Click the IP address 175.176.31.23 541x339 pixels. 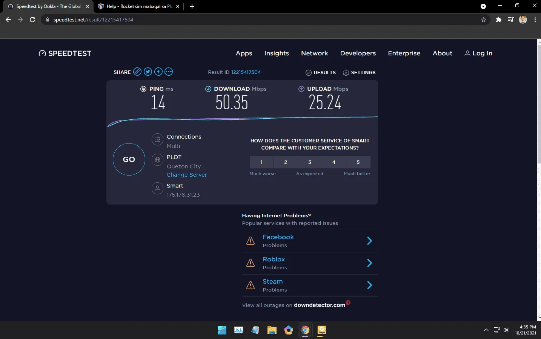[183, 195]
